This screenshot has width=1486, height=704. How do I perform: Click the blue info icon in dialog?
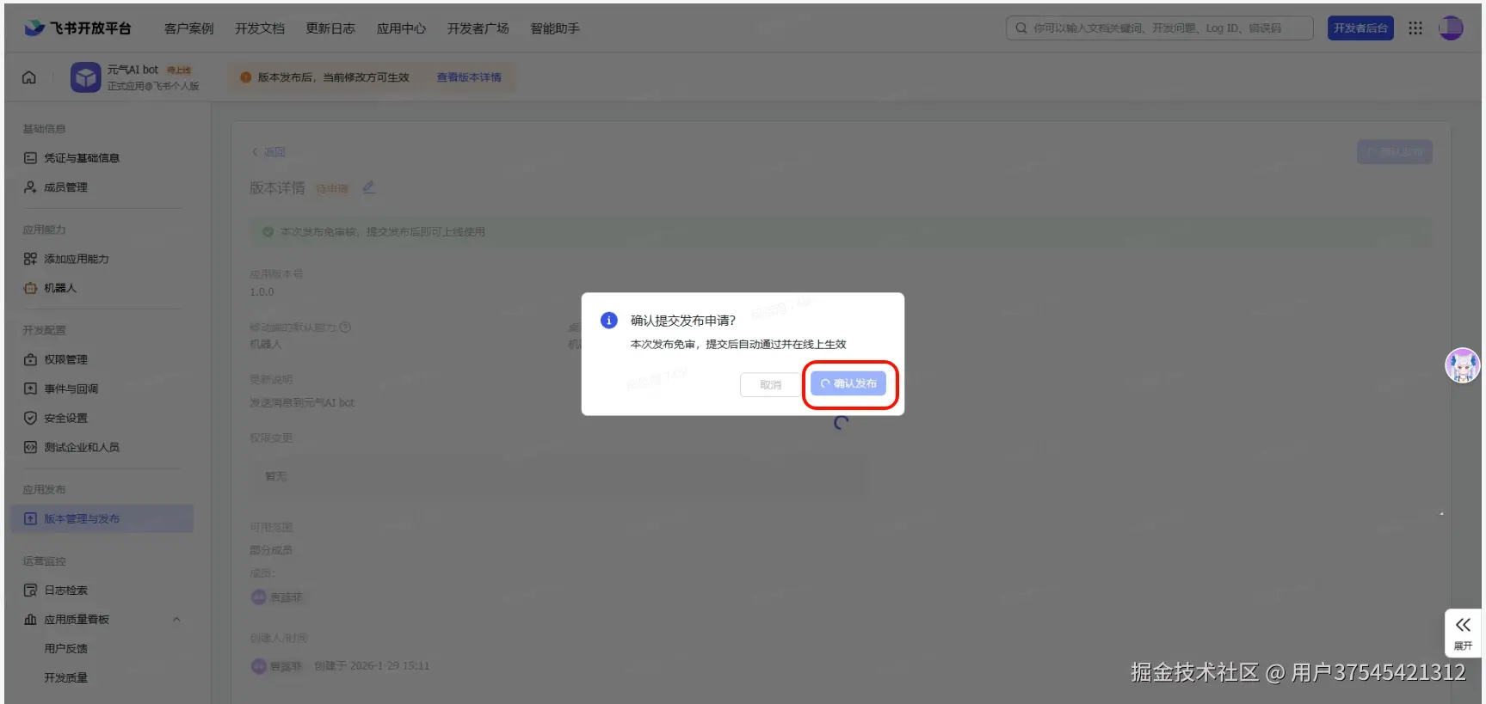tap(608, 321)
